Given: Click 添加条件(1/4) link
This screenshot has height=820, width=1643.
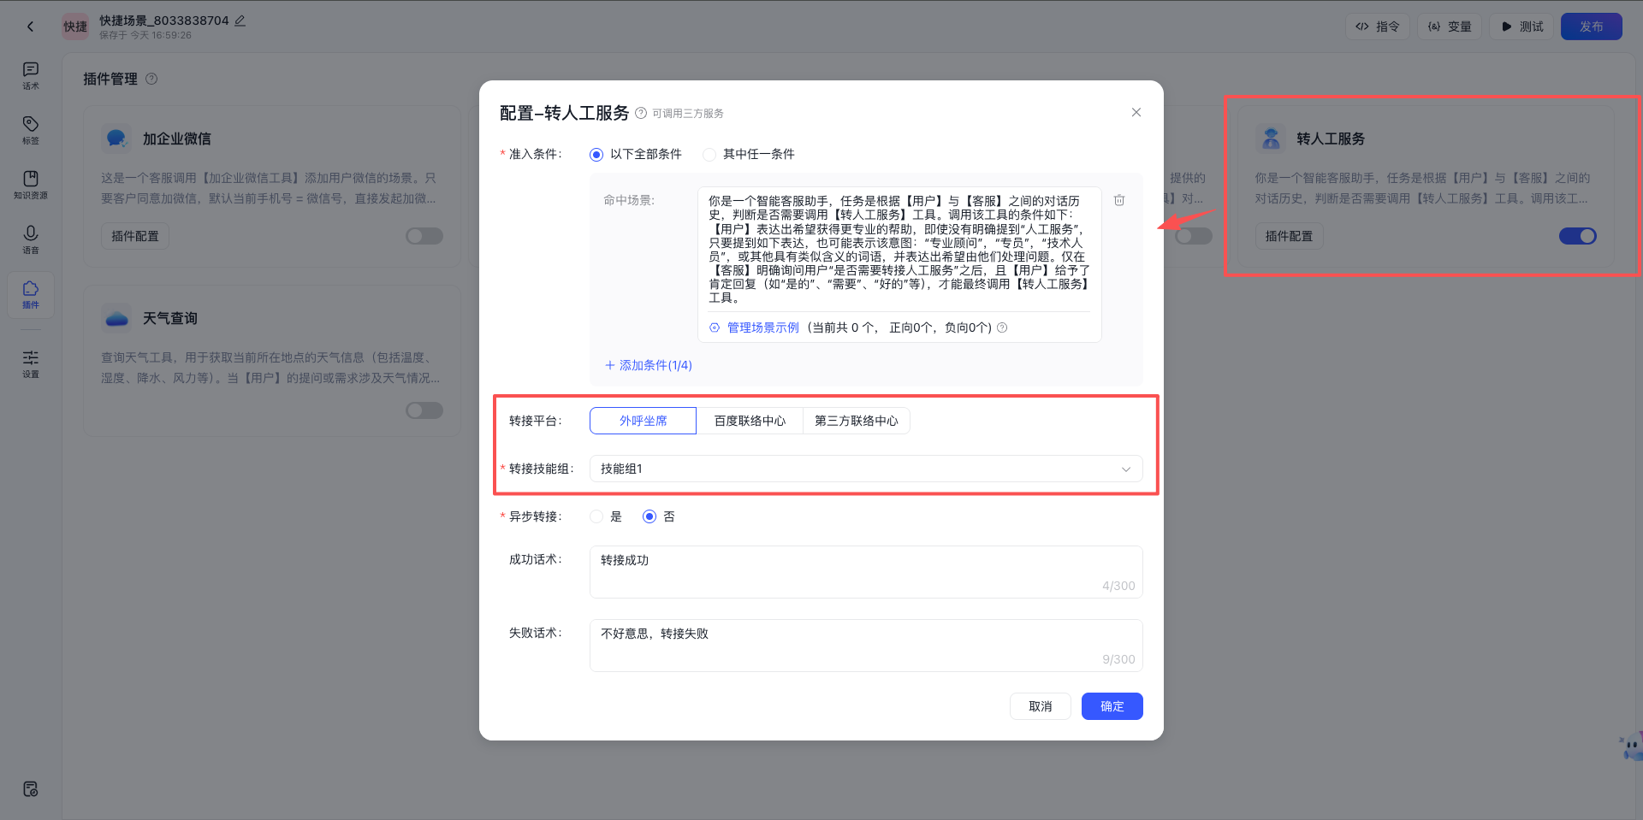Looking at the screenshot, I should pos(649,365).
